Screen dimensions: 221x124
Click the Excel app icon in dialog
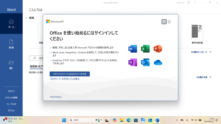pyautogui.click(x=145, y=49)
